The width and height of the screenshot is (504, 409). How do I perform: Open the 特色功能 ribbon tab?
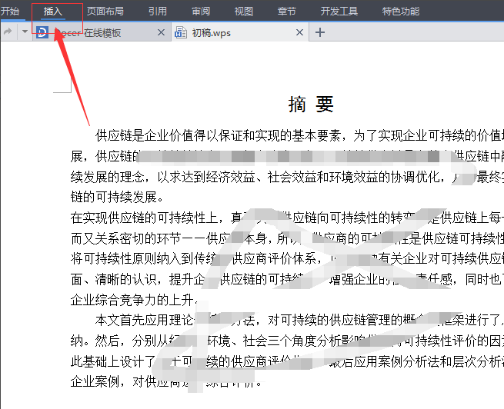tap(401, 12)
